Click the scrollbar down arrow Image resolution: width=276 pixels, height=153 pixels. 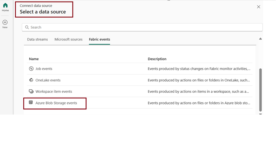coord(260,114)
